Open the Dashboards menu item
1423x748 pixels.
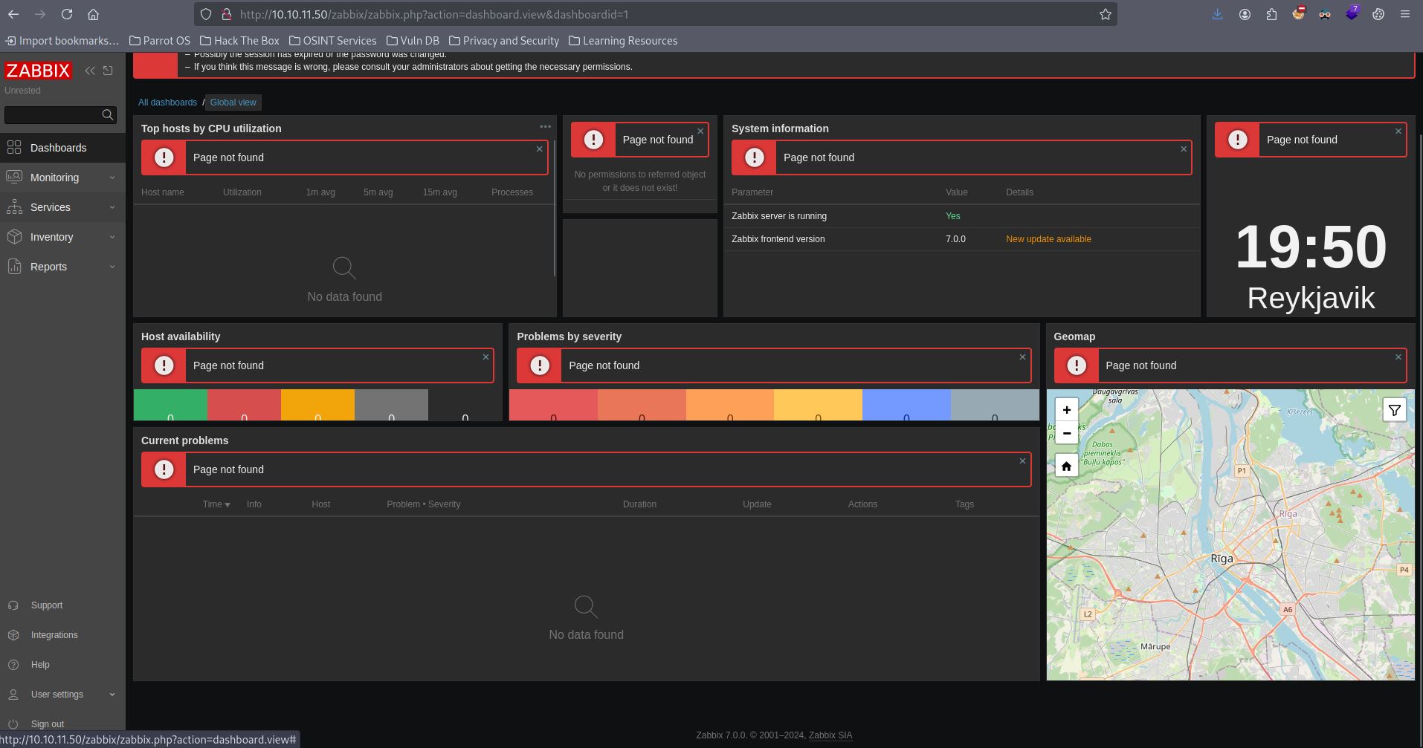(x=58, y=148)
